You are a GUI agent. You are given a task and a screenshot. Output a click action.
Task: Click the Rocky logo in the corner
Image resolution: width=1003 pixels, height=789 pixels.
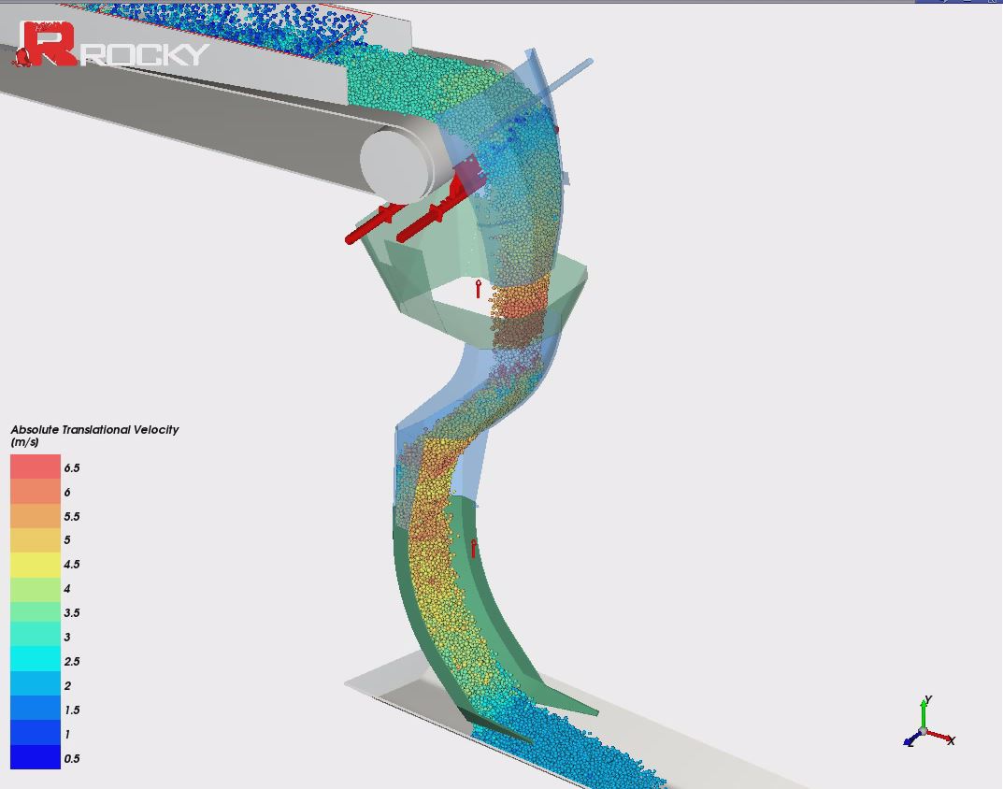110,46
